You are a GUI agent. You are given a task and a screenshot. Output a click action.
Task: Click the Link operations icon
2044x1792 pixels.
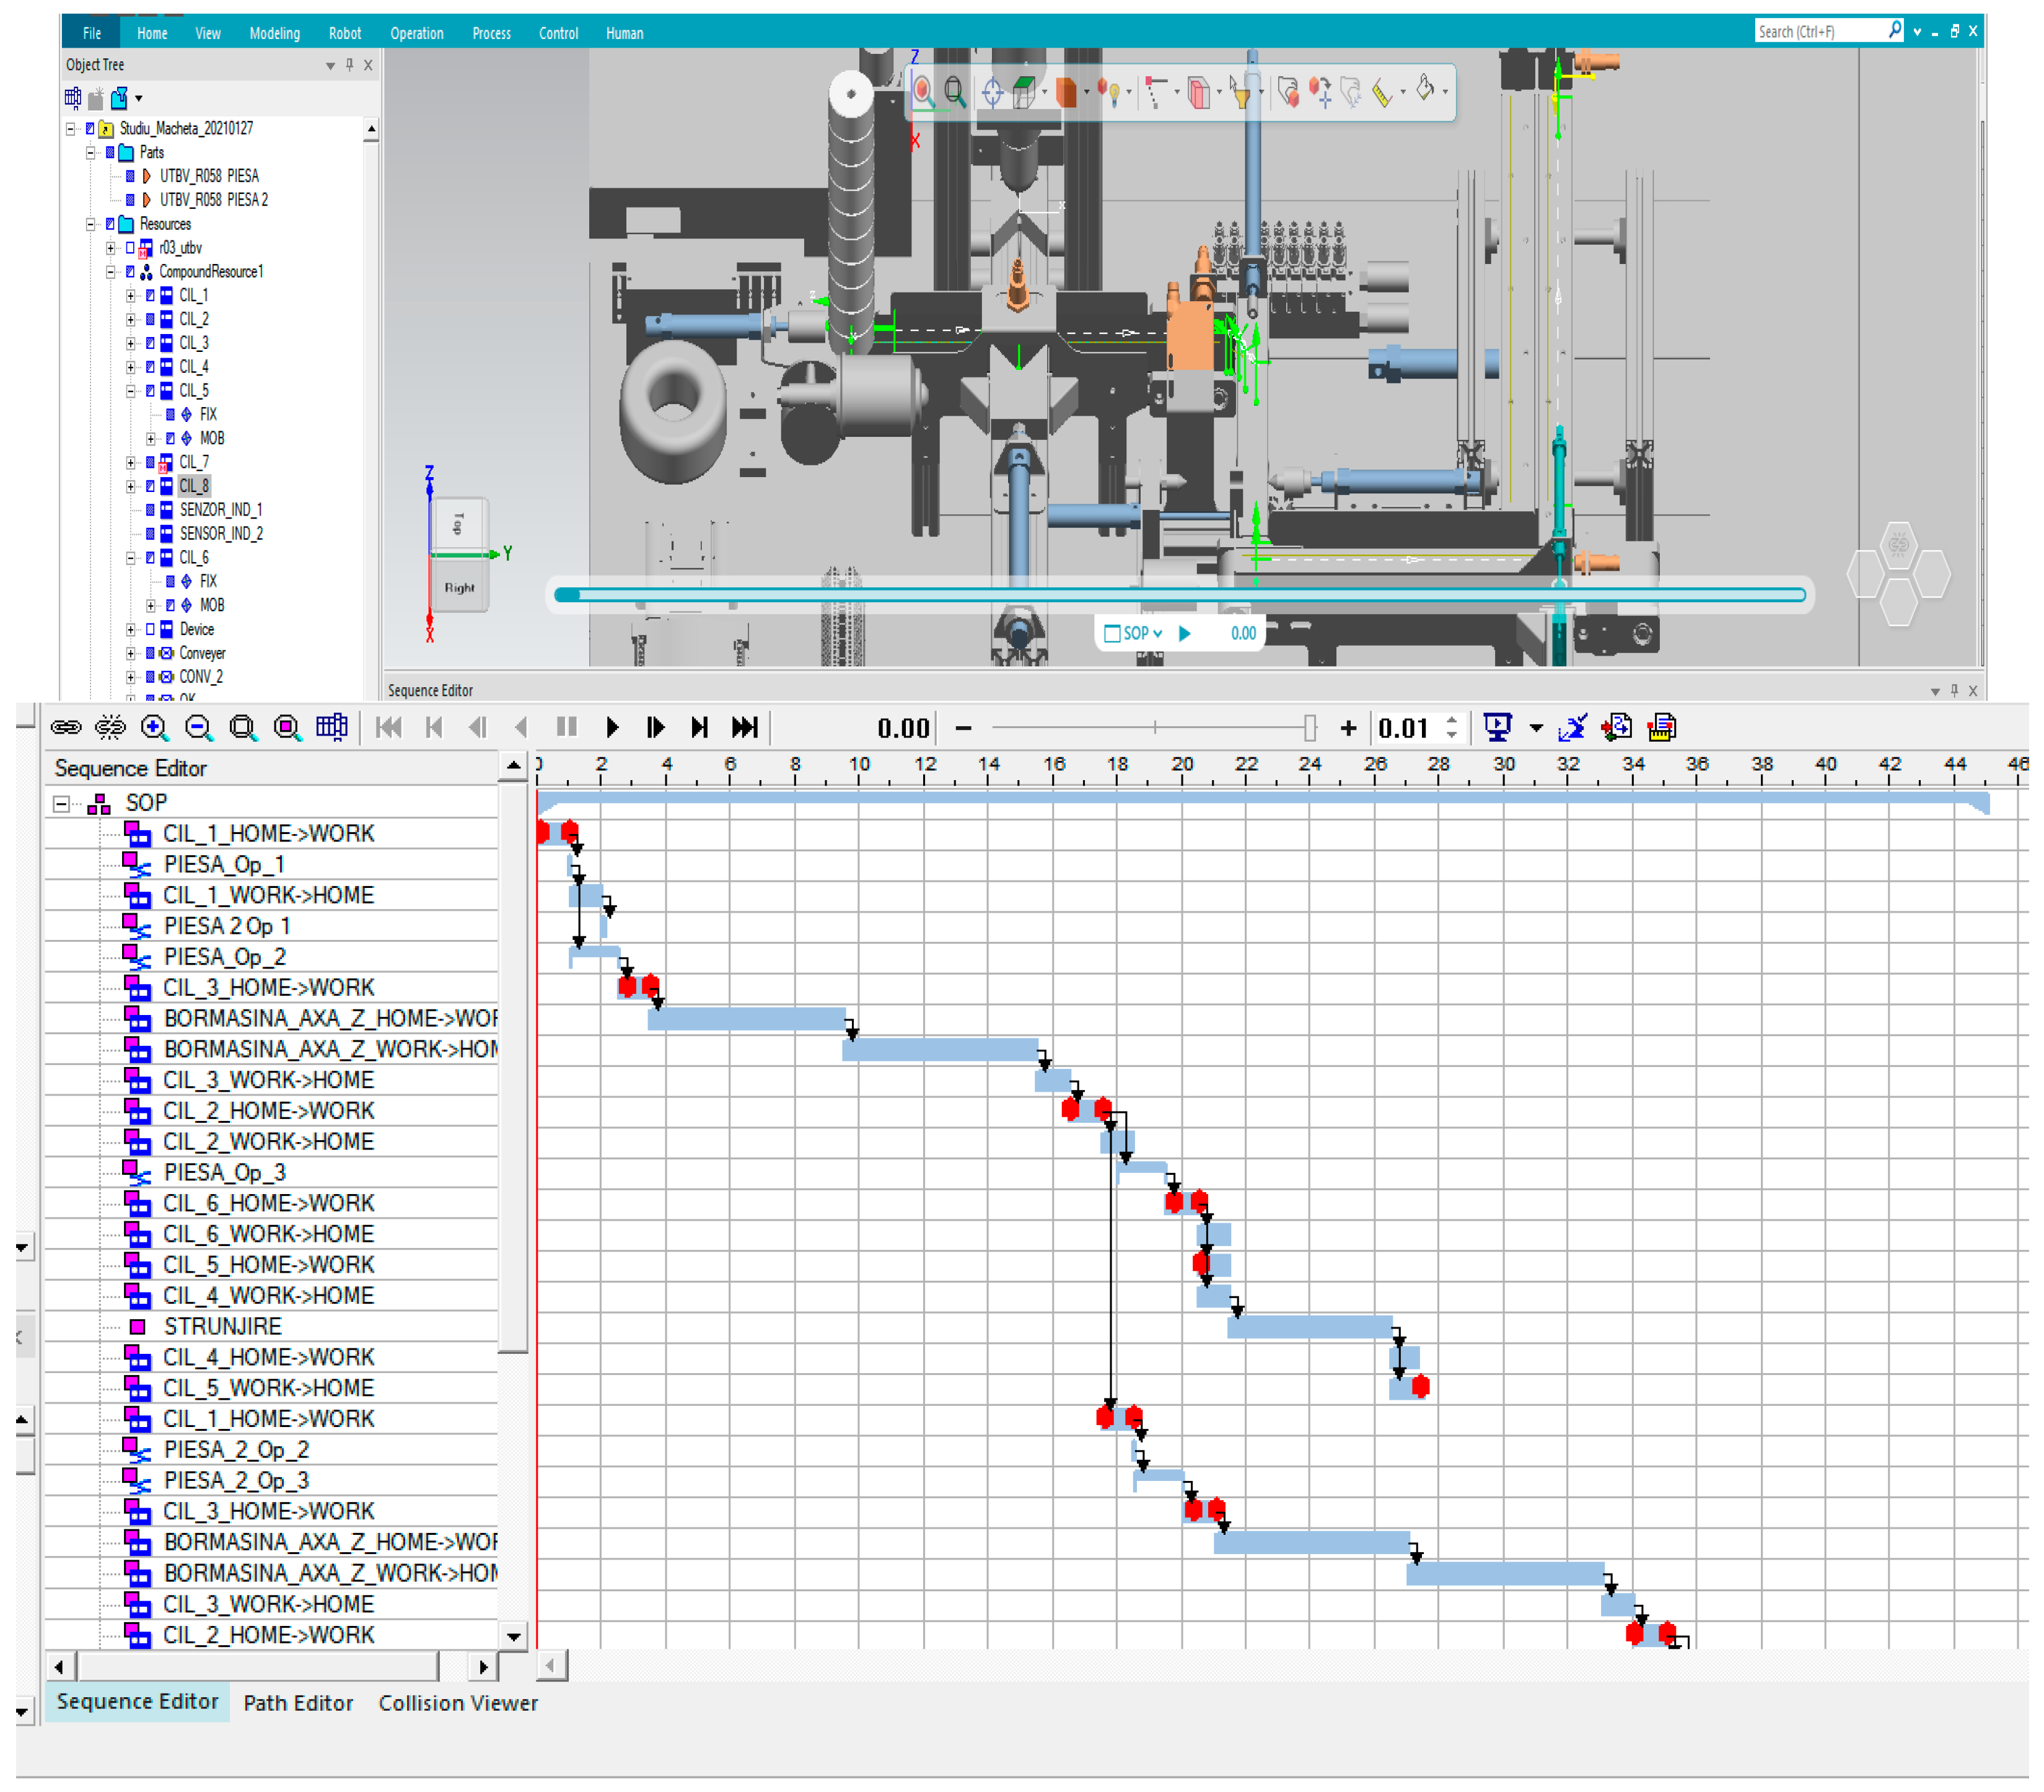[x=66, y=728]
